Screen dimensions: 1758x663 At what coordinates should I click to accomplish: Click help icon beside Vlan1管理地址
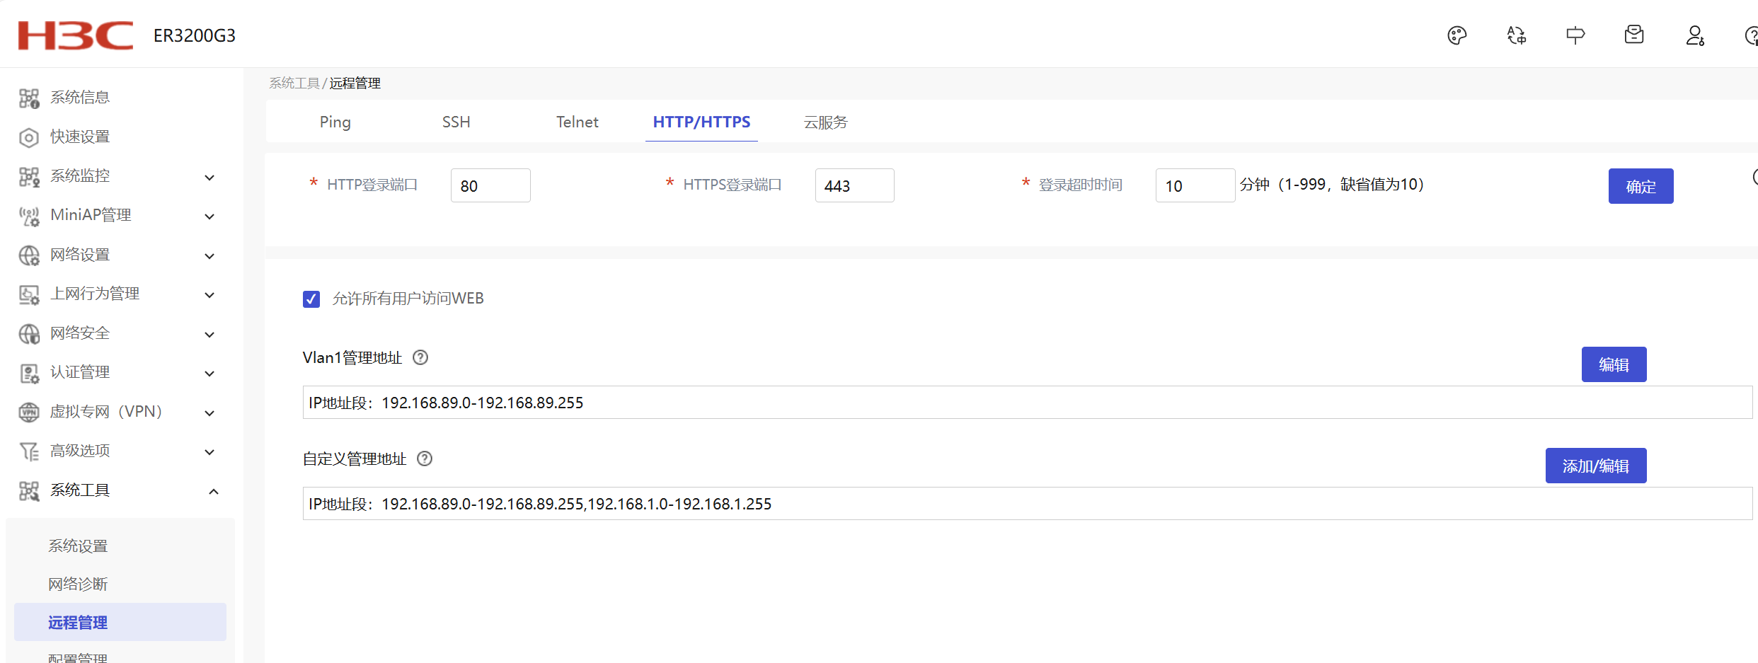420,358
